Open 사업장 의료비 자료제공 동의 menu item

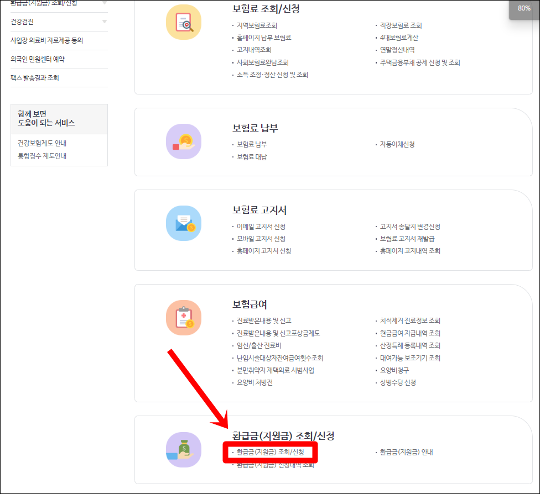click(x=47, y=40)
